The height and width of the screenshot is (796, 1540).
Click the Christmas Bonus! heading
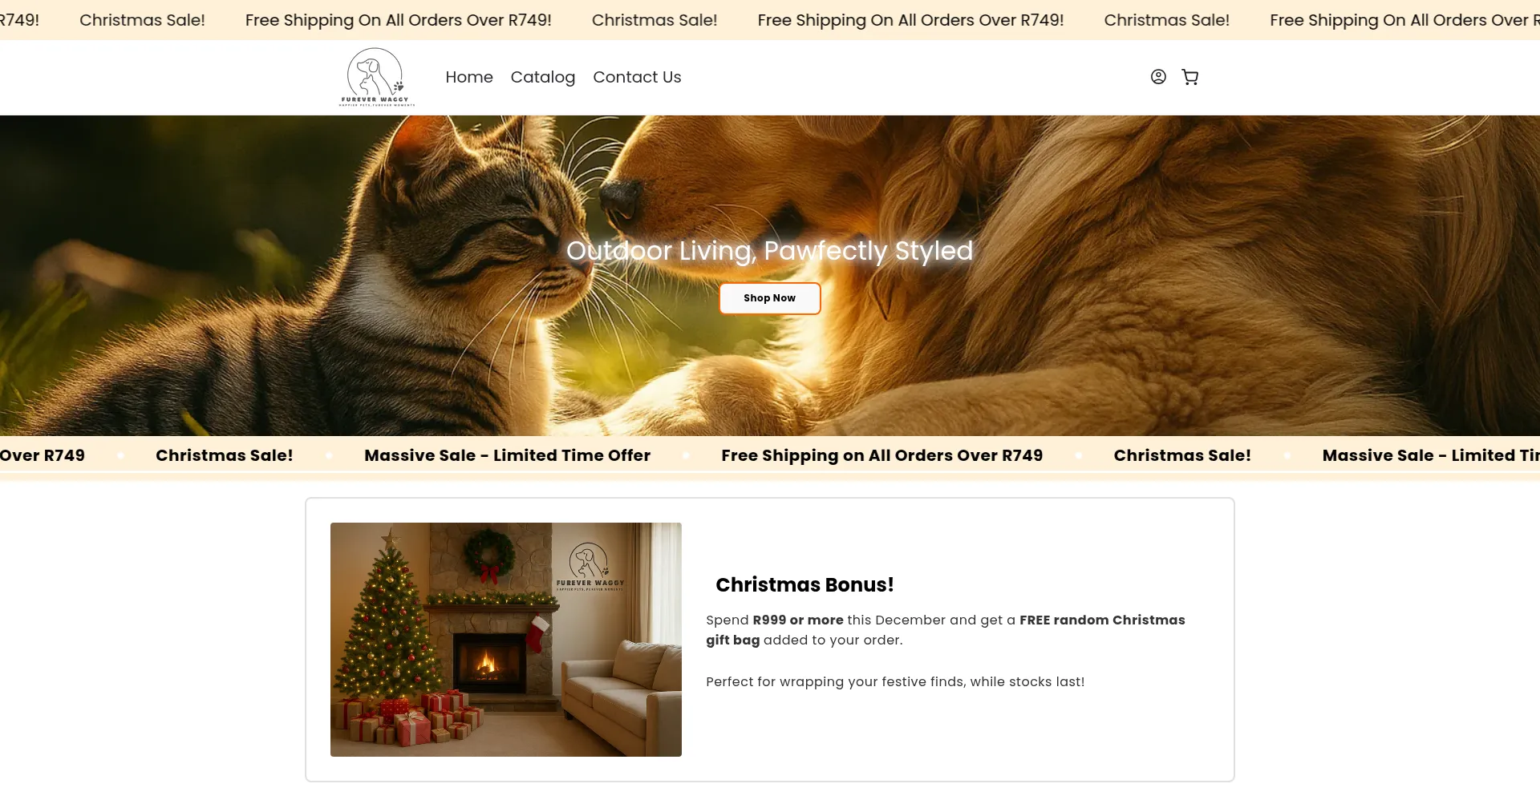[804, 585]
